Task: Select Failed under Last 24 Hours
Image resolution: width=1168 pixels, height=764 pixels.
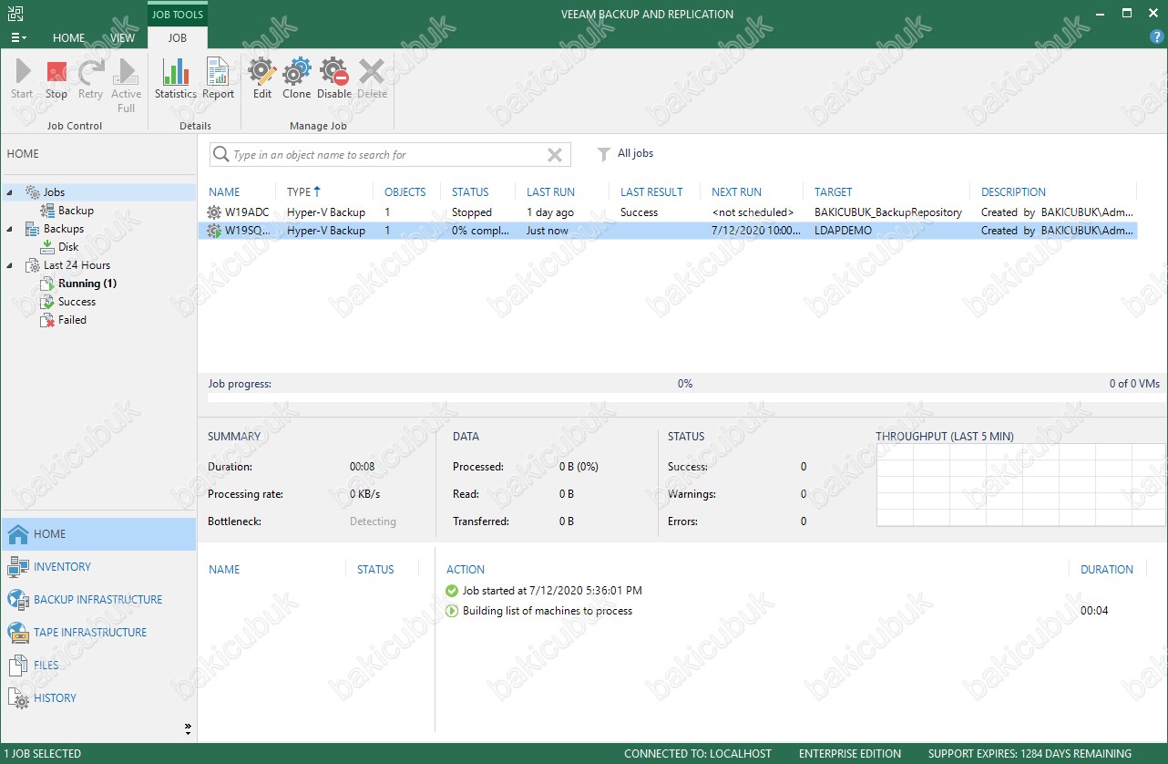Action: click(x=73, y=320)
